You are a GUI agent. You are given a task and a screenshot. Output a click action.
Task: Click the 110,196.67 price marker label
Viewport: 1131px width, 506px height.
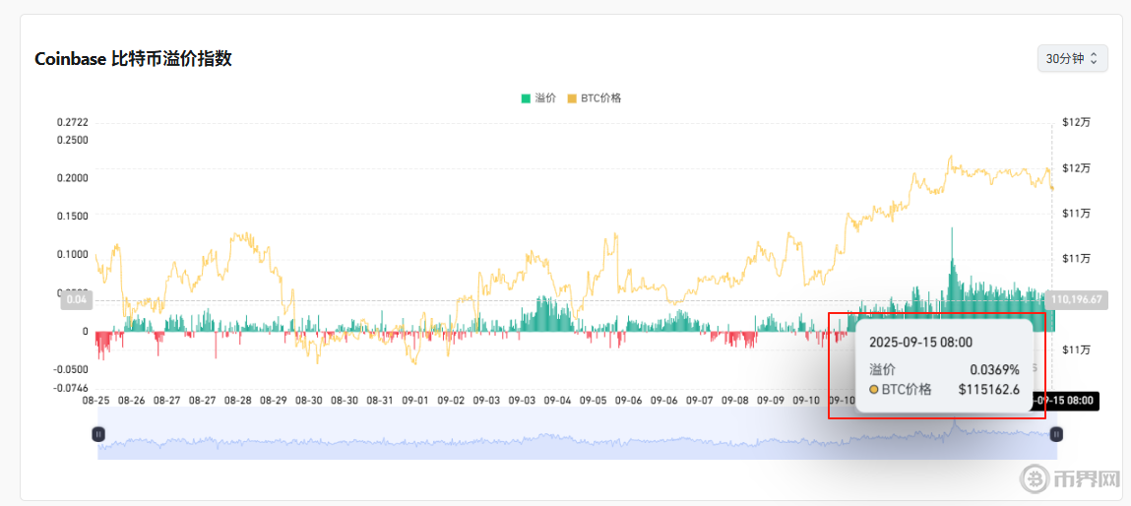pos(1079,299)
